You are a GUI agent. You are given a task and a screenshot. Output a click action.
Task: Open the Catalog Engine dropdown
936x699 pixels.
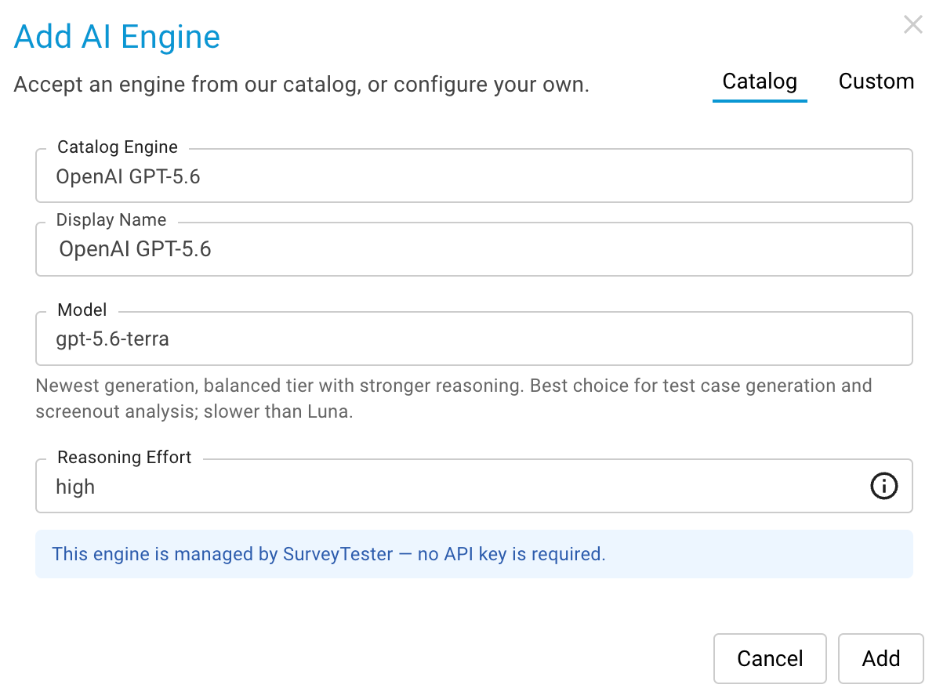[x=474, y=176]
